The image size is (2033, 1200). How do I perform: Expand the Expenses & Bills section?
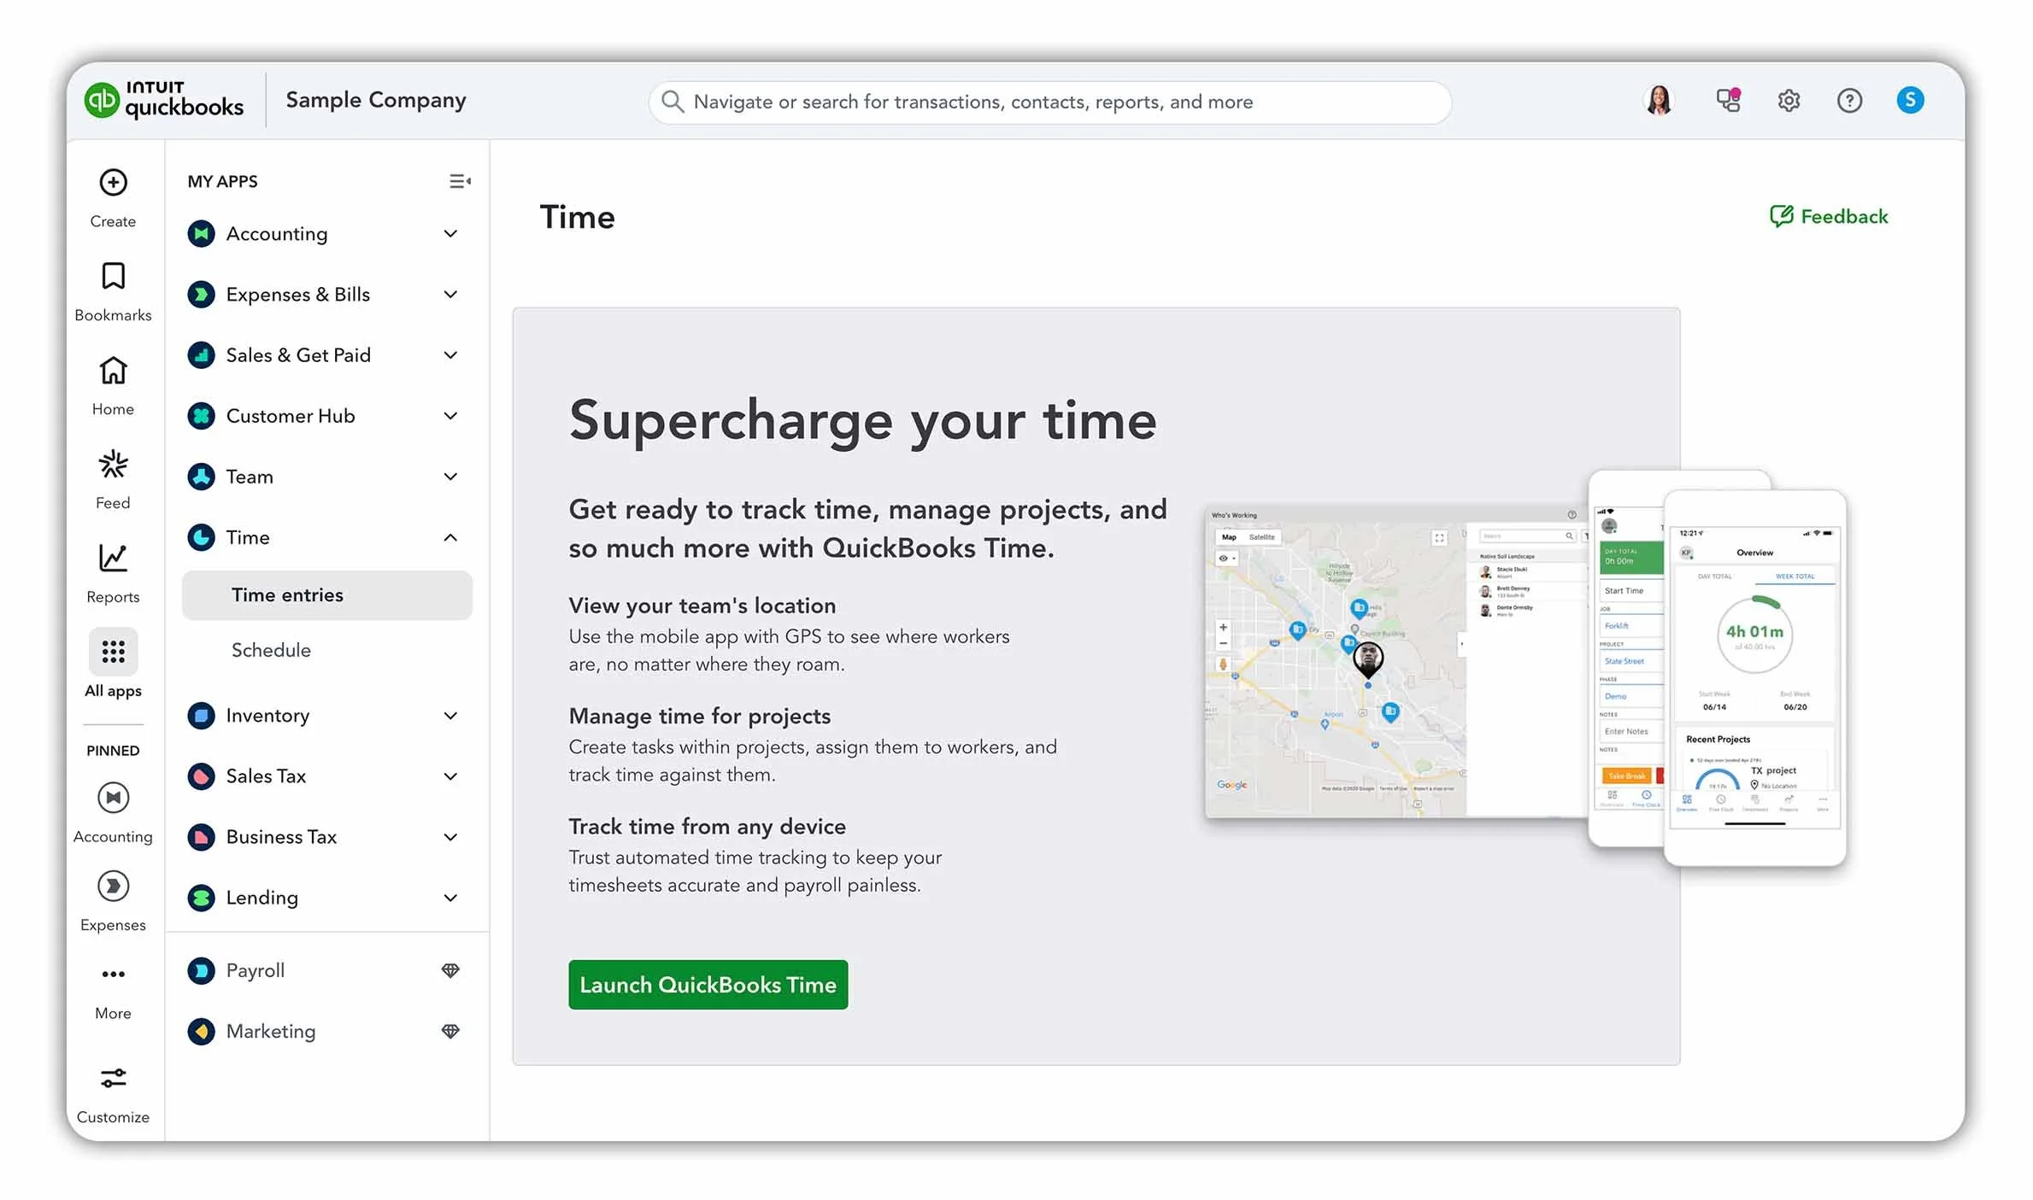click(450, 294)
